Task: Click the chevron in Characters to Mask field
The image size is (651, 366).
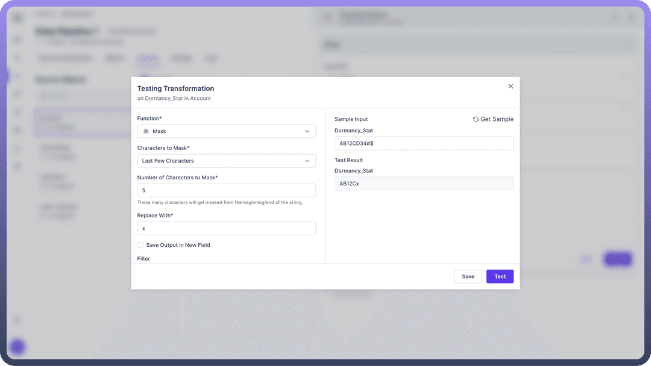Action: coord(307,161)
